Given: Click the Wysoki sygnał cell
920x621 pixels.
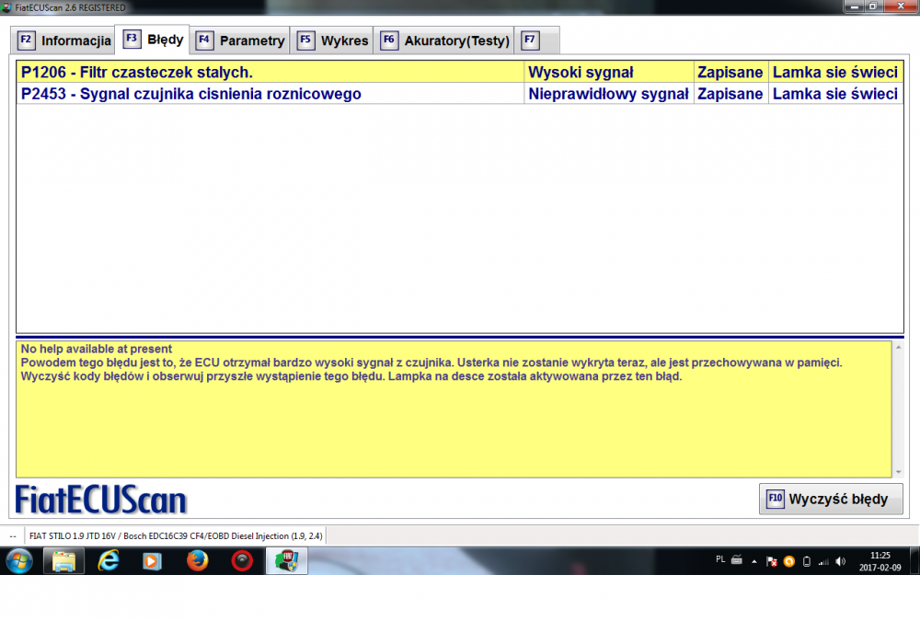Looking at the screenshot, I should click(608, 72).
